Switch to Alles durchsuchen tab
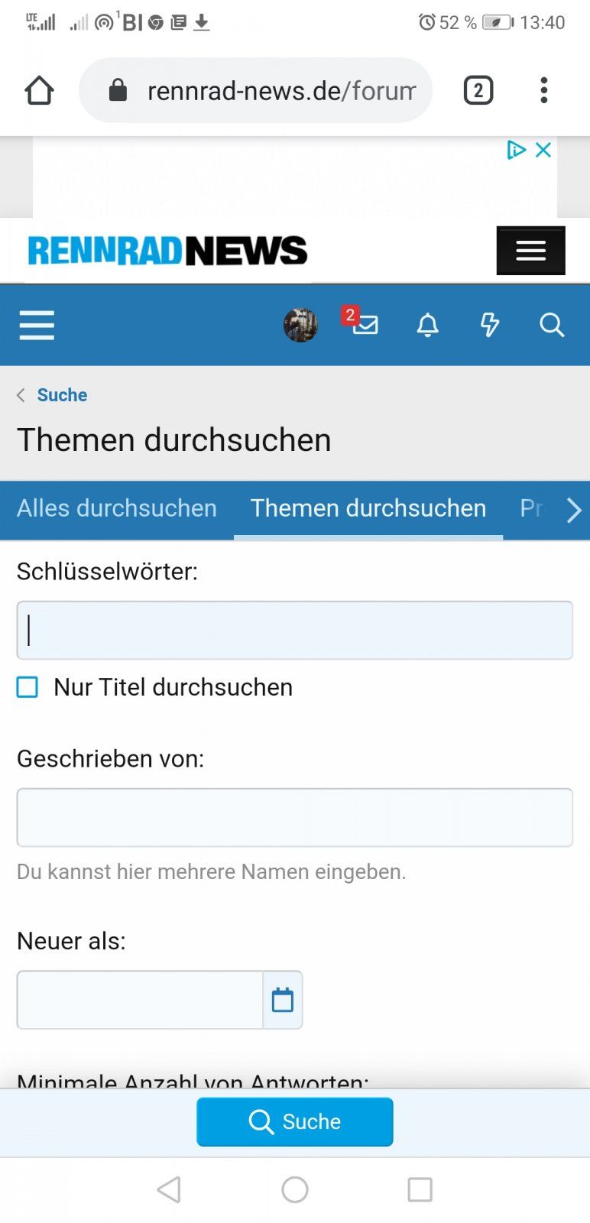 tap(117, 508)
